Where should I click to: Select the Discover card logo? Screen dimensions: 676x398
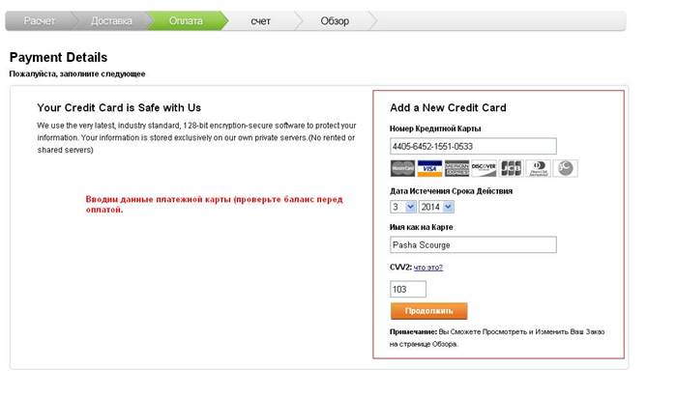click(484, 168)
